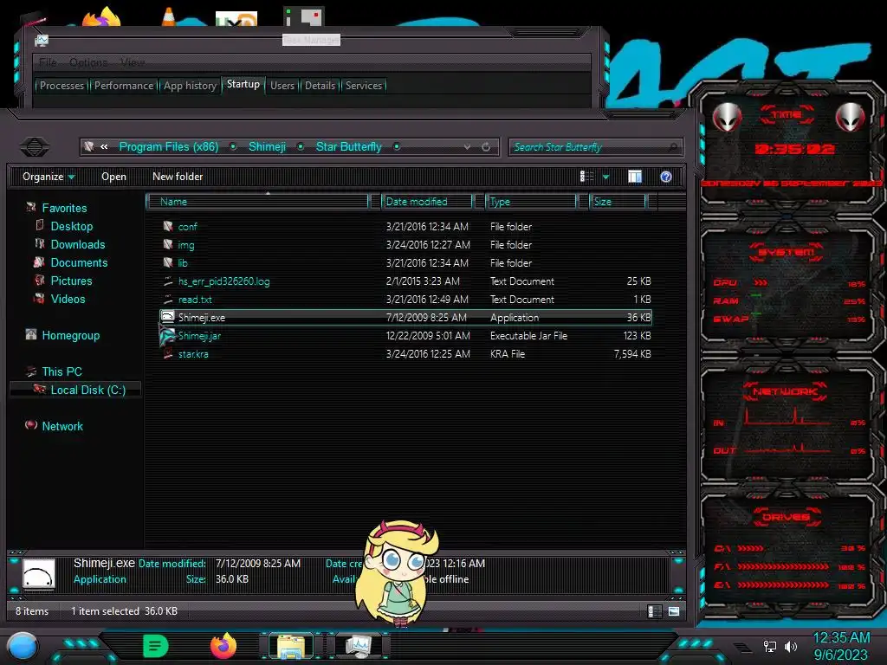Select Shimeji.exe application icon
This screenshot has height=665, width=887.
tap(168, 317)
